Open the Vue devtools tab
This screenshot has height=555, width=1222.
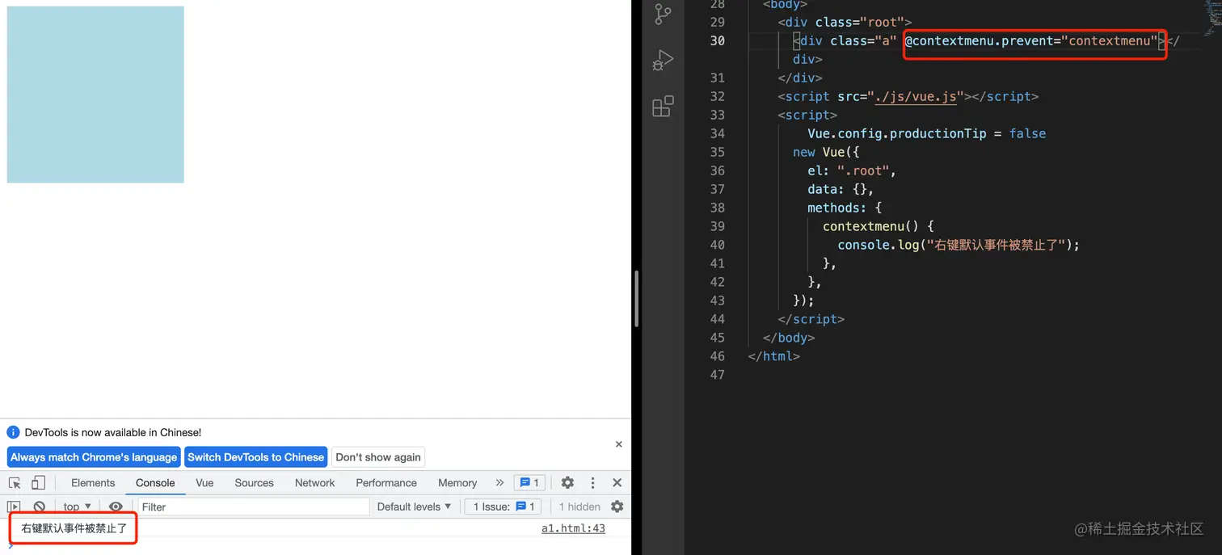click(204, 482)
